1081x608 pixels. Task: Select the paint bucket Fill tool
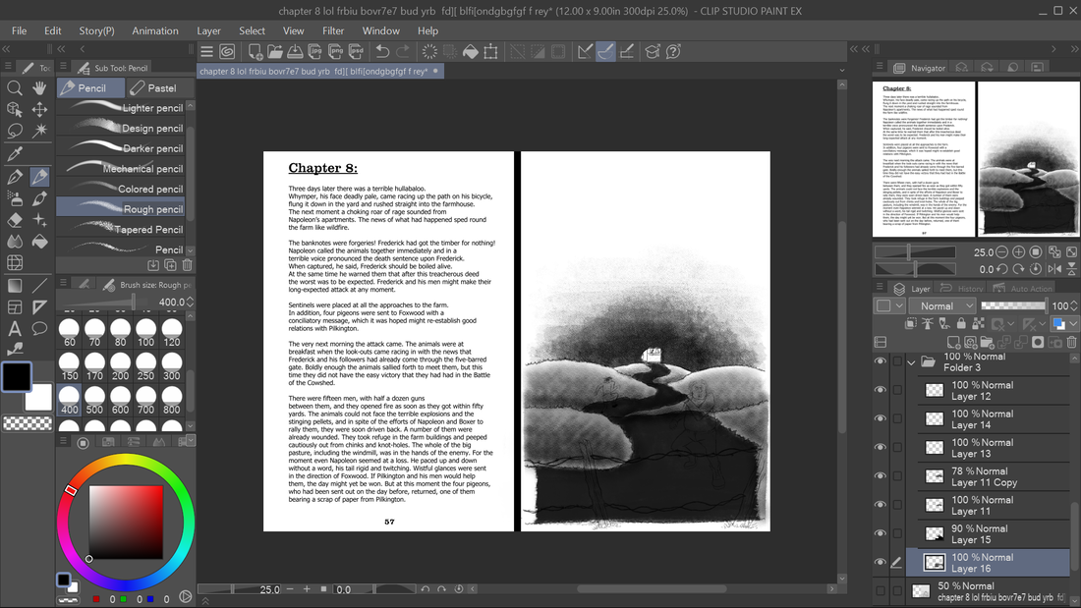point(40,242)
